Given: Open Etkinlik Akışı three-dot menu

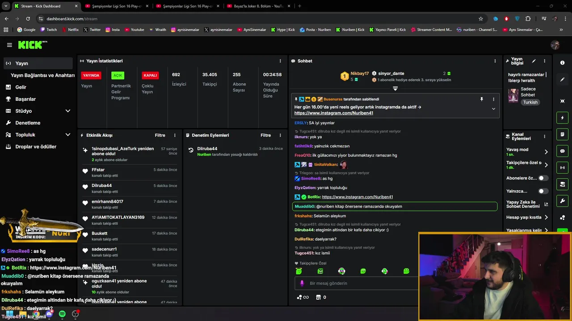Looking at the screenshot, I should (x=175, y=135).
